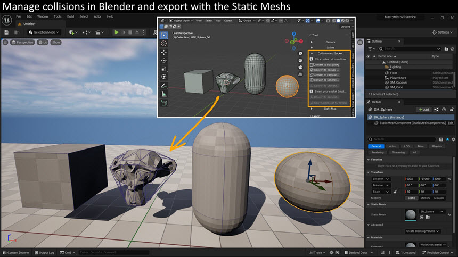Open the Perspective viewport type menu
Image resolution: width=458 pixels, height=257 pixels.
22,42
